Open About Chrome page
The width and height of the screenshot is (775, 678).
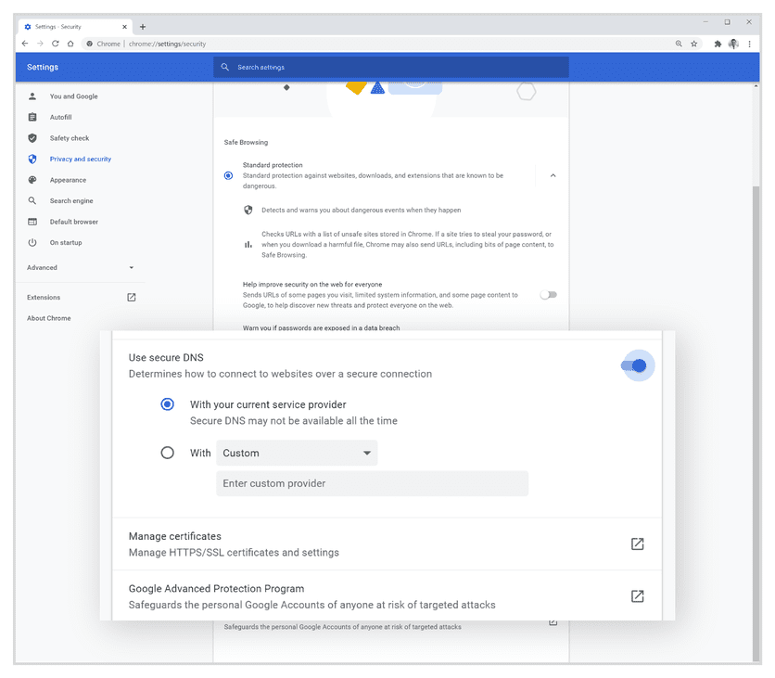49,318
